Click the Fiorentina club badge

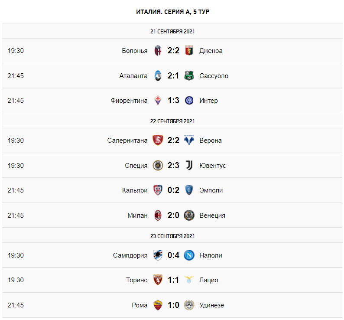[x=158, y=101]
